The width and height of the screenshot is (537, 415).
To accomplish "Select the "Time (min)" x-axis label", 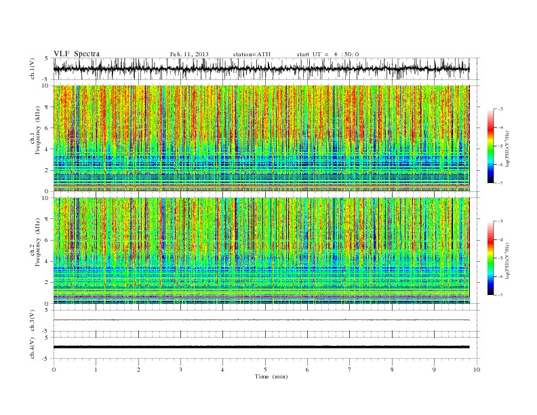I will coord(271,376).
